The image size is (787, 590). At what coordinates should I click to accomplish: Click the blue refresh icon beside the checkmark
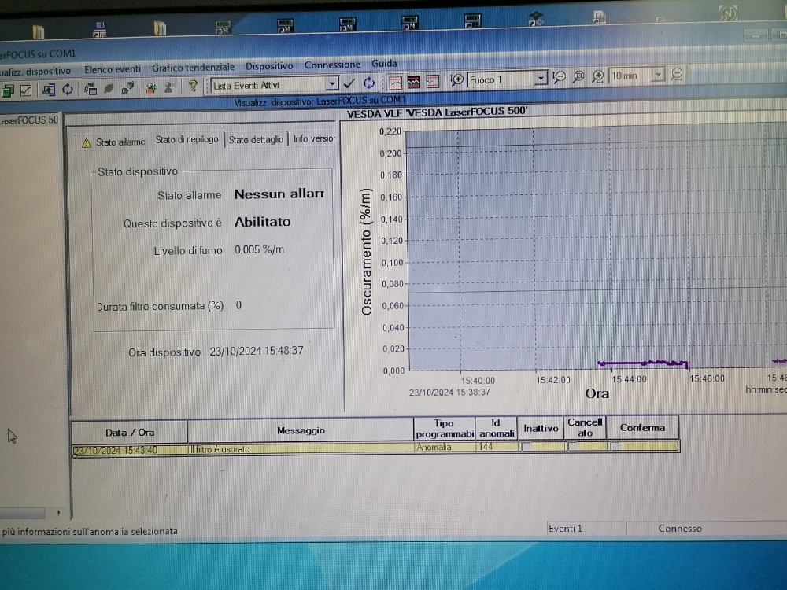[x=369, y=83]
